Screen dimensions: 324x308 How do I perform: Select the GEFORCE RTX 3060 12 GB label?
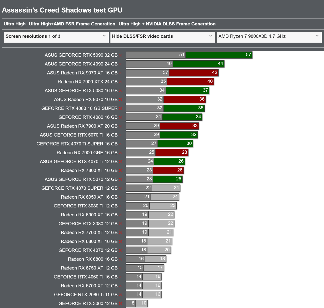coord(88,304)
